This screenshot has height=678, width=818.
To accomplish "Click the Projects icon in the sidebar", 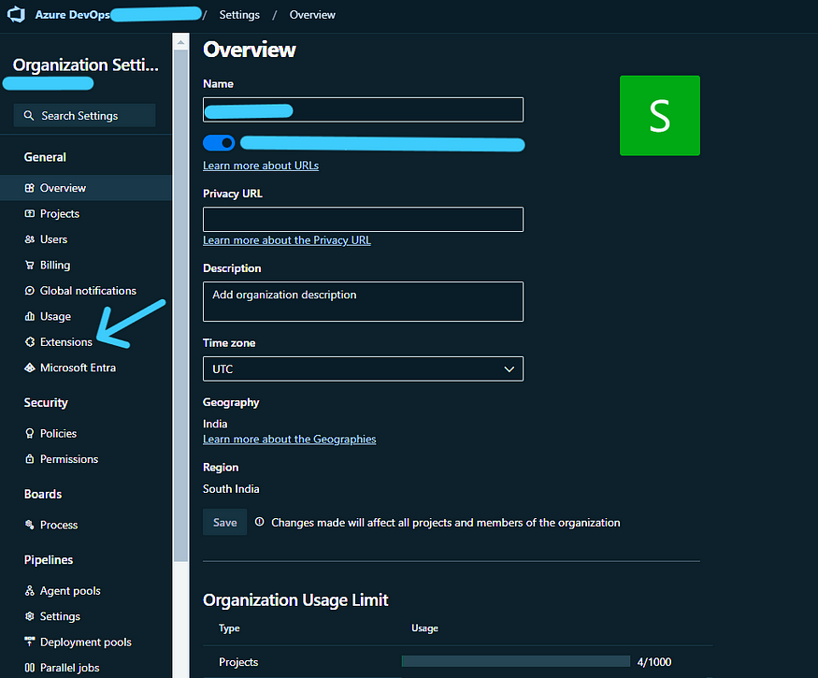I will pos(29,213).
